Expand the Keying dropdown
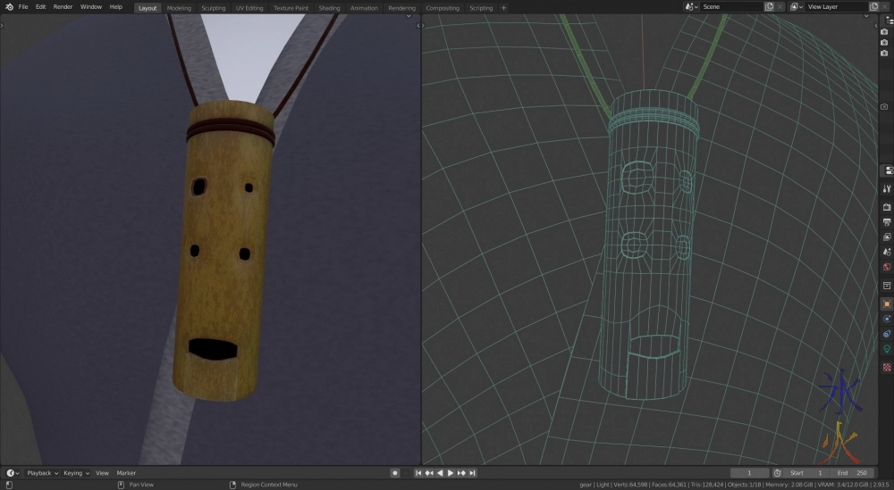Viewport: 894px width, 490px height. click(75, 473)
